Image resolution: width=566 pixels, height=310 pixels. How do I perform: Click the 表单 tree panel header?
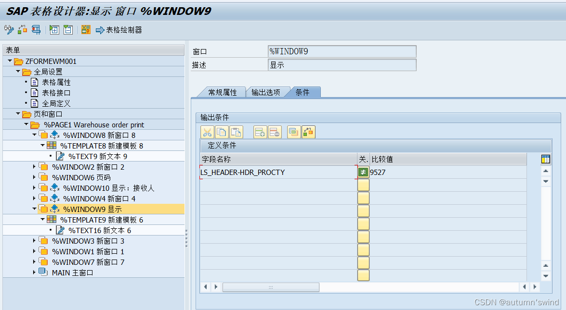[93, 50]
